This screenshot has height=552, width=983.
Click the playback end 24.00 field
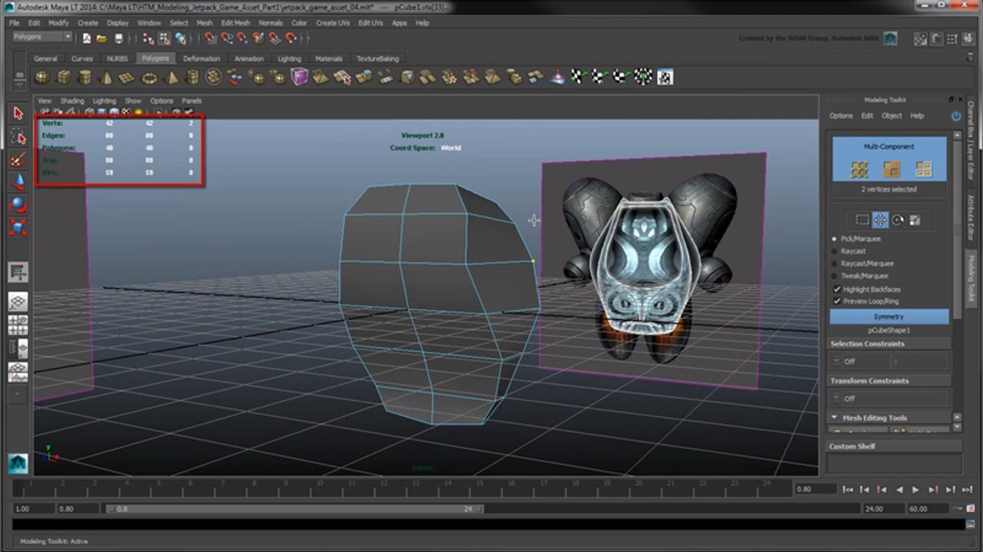coord(883,508)
